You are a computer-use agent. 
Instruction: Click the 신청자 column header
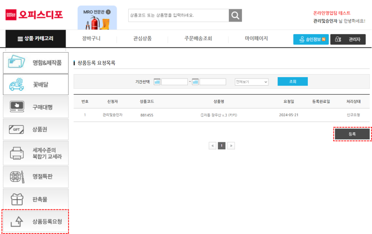(x=113, y=102)
